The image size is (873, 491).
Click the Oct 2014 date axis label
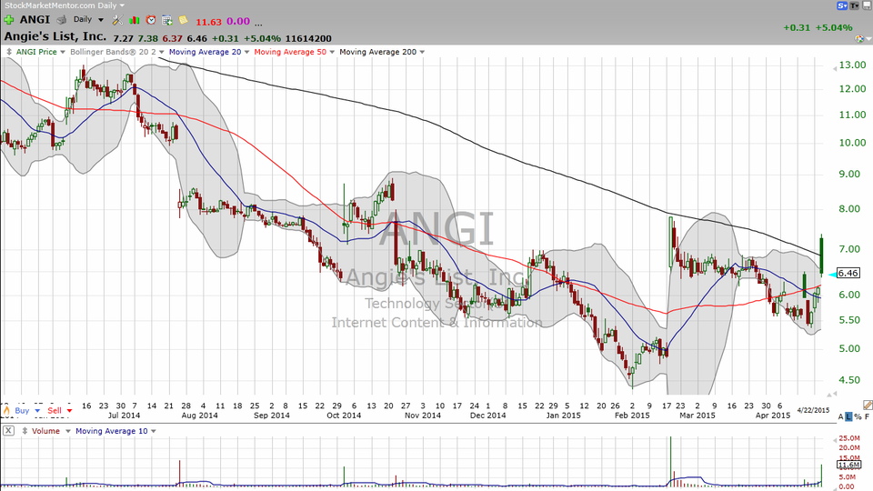344,416
